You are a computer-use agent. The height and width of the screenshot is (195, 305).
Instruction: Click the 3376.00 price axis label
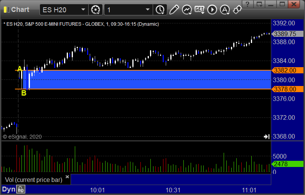(x=284, y=99)
